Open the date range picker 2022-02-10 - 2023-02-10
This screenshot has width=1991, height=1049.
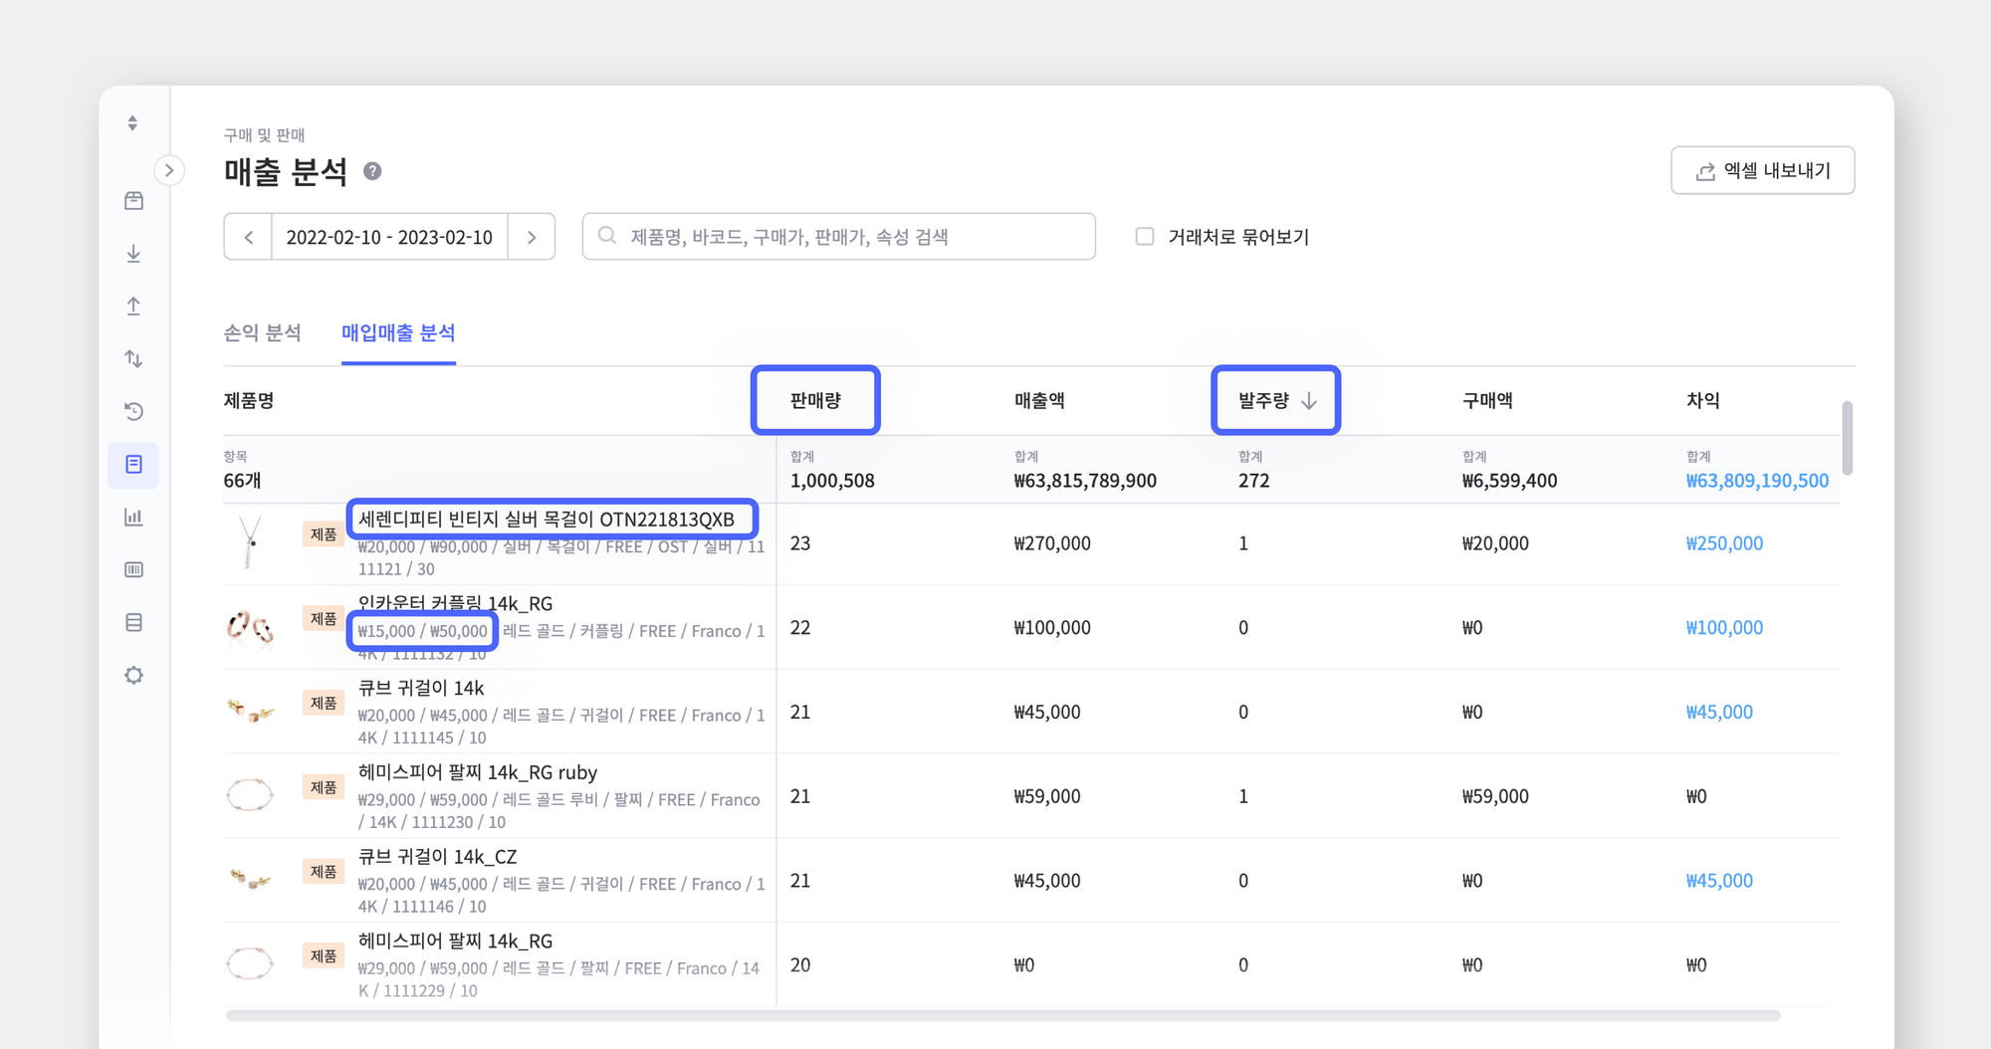coord(389,236)
